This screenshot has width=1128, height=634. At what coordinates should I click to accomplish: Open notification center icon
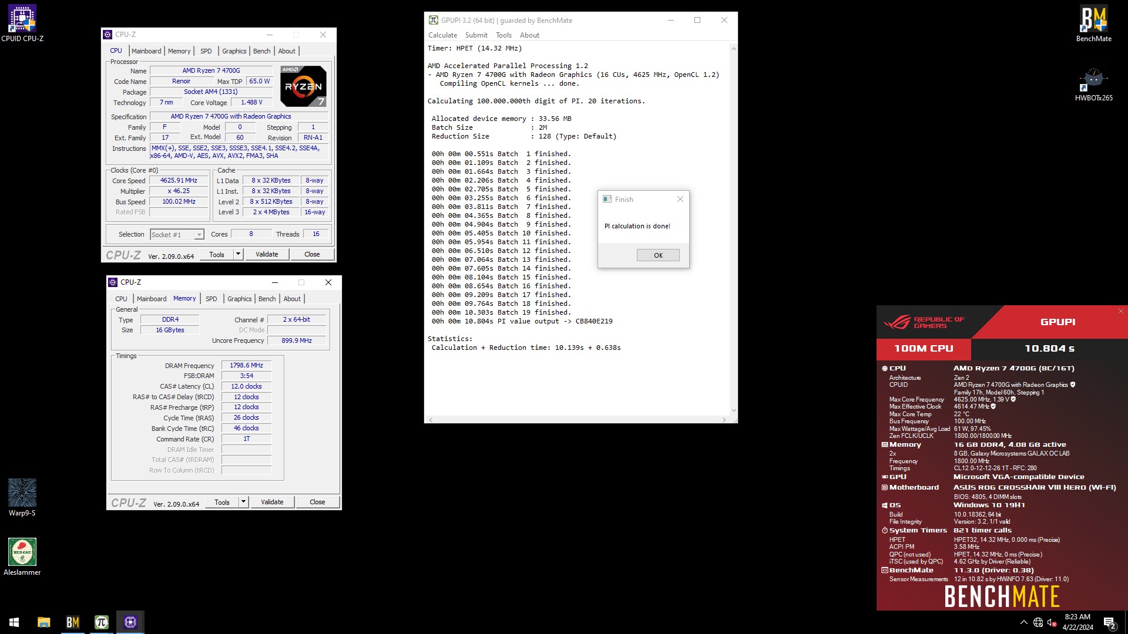coord(1110,622)
